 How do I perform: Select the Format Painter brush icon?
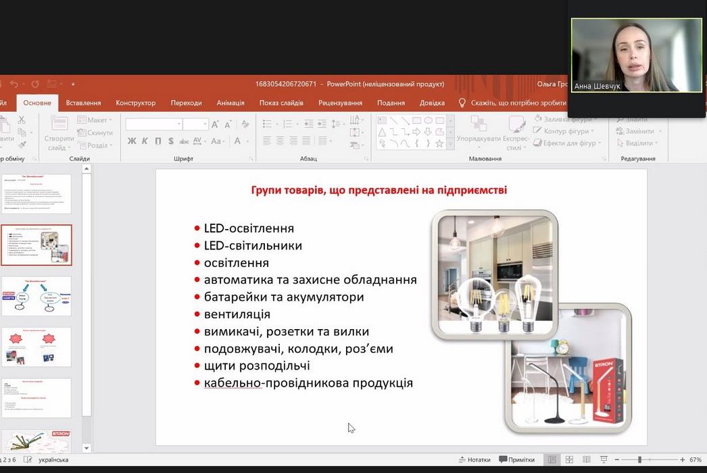[22, 144]
